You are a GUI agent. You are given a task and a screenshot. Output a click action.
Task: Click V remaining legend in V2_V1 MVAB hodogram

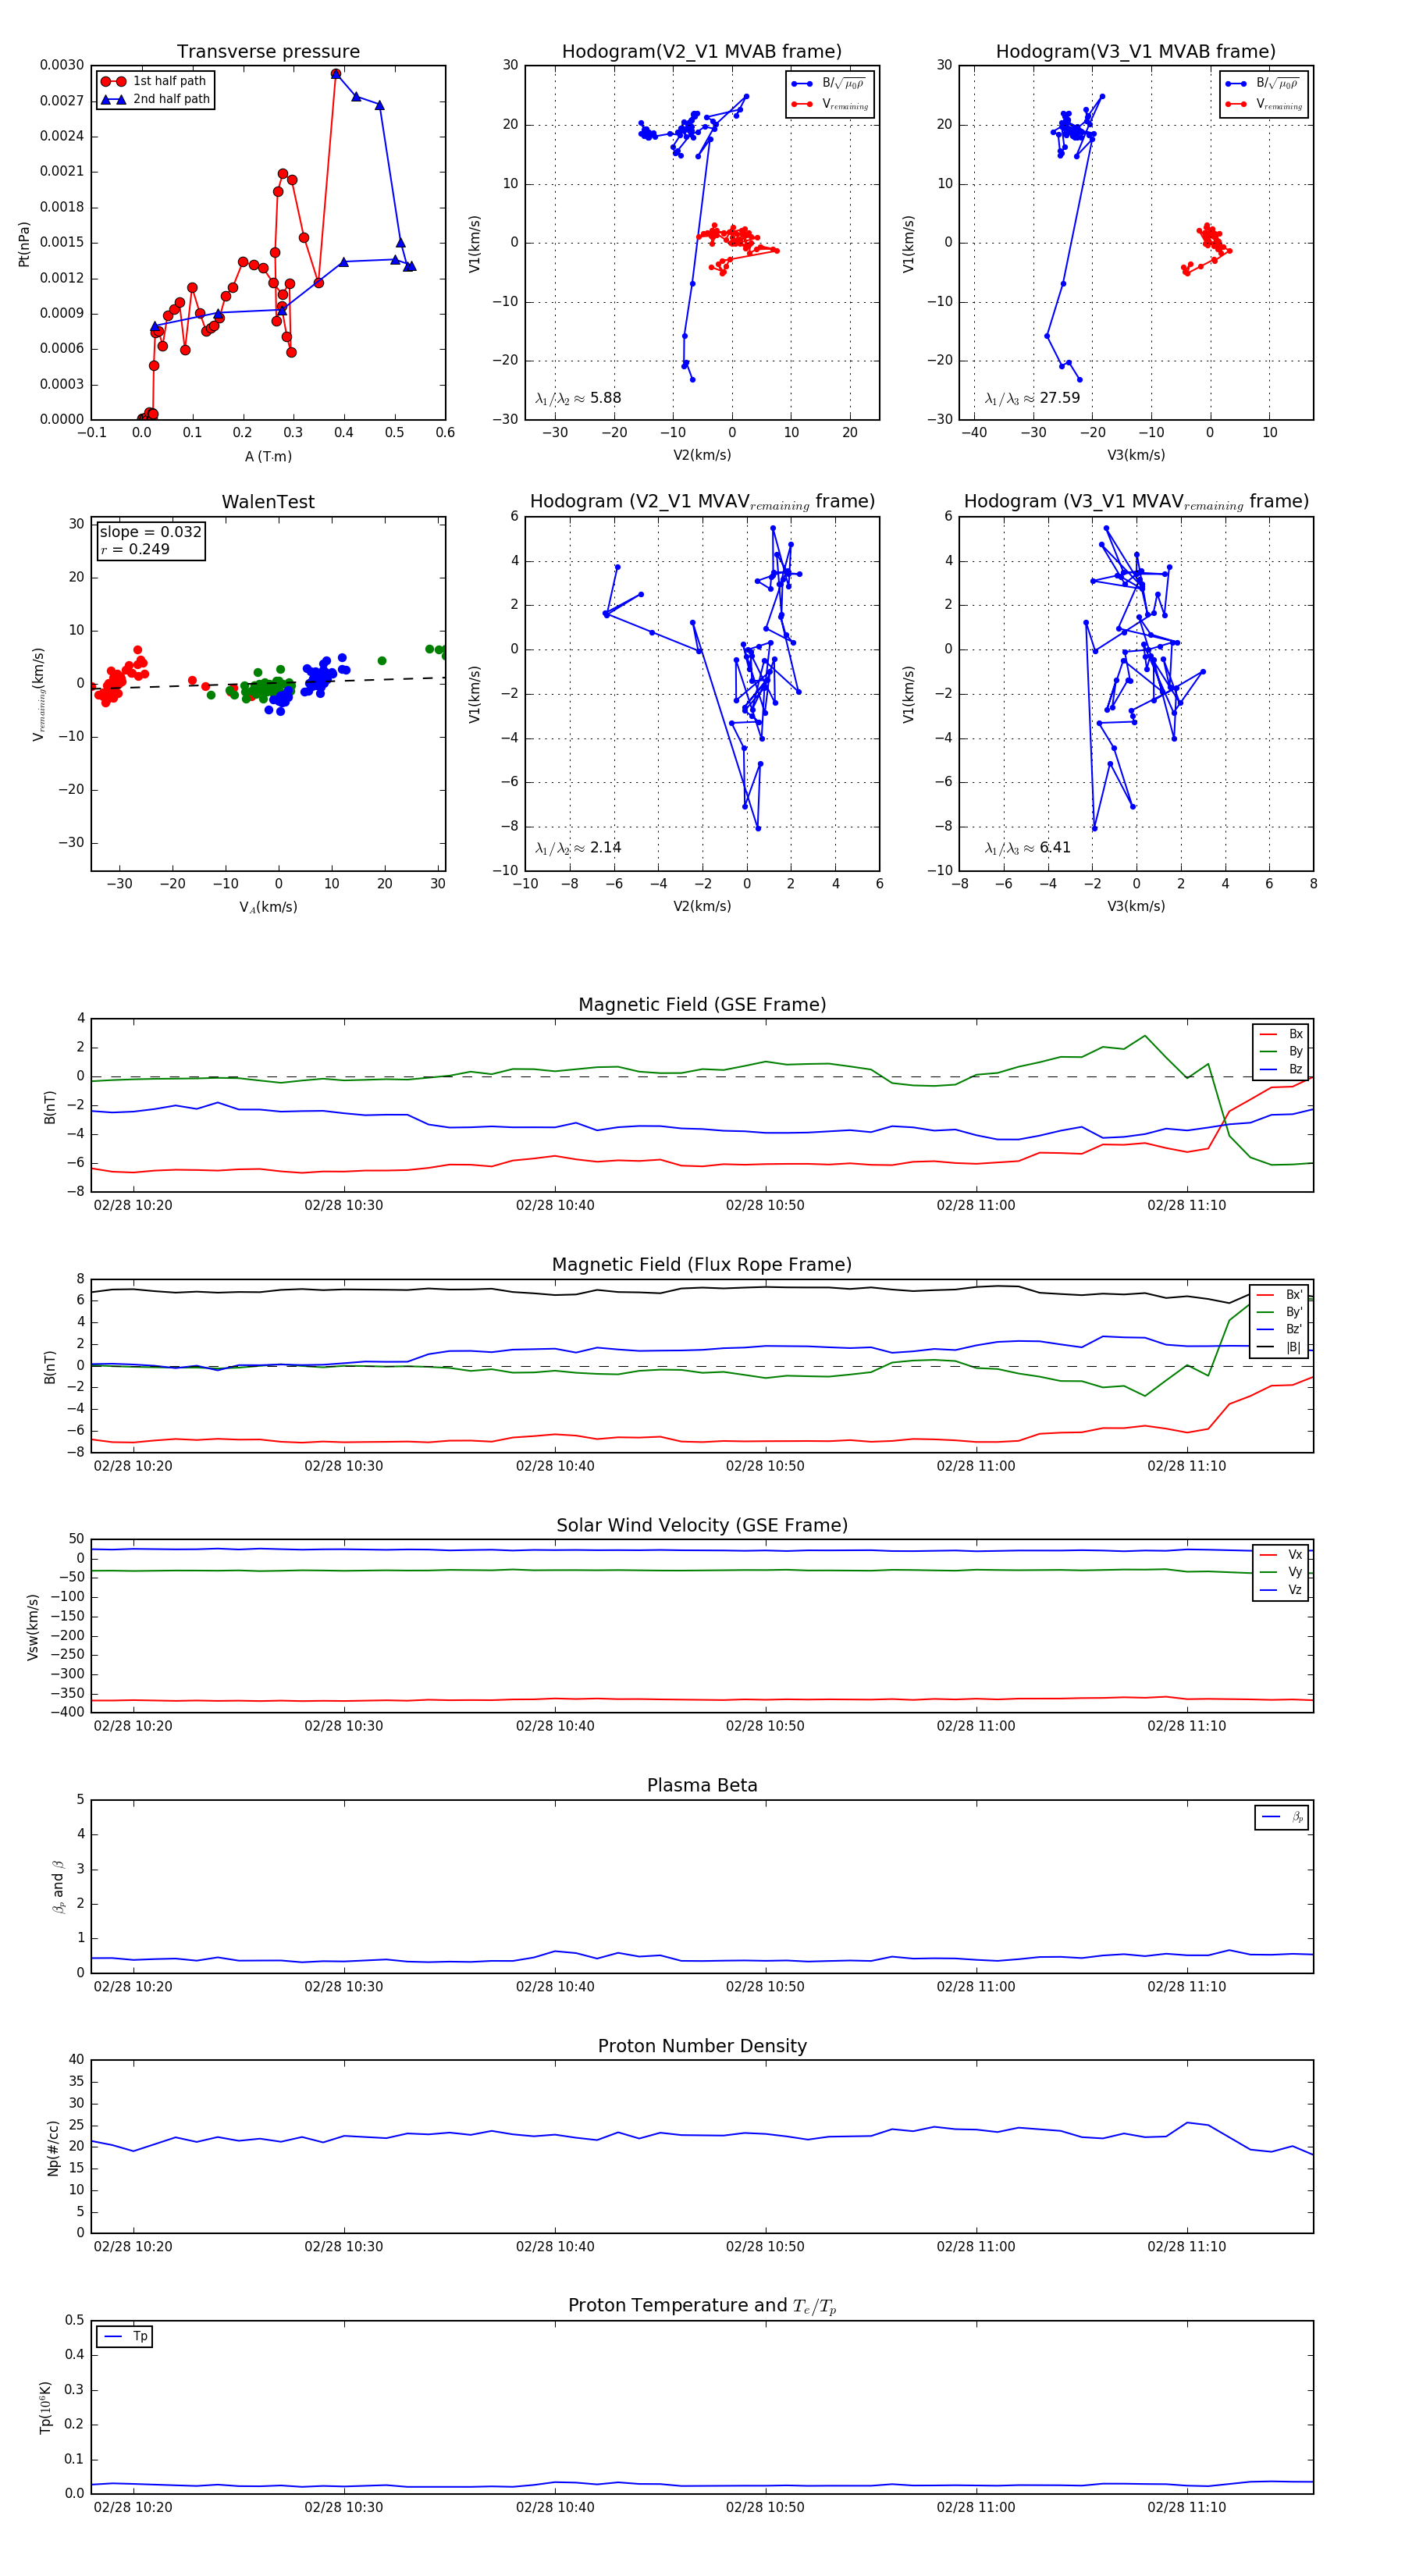pyautogui.click(x=830, y=104)
